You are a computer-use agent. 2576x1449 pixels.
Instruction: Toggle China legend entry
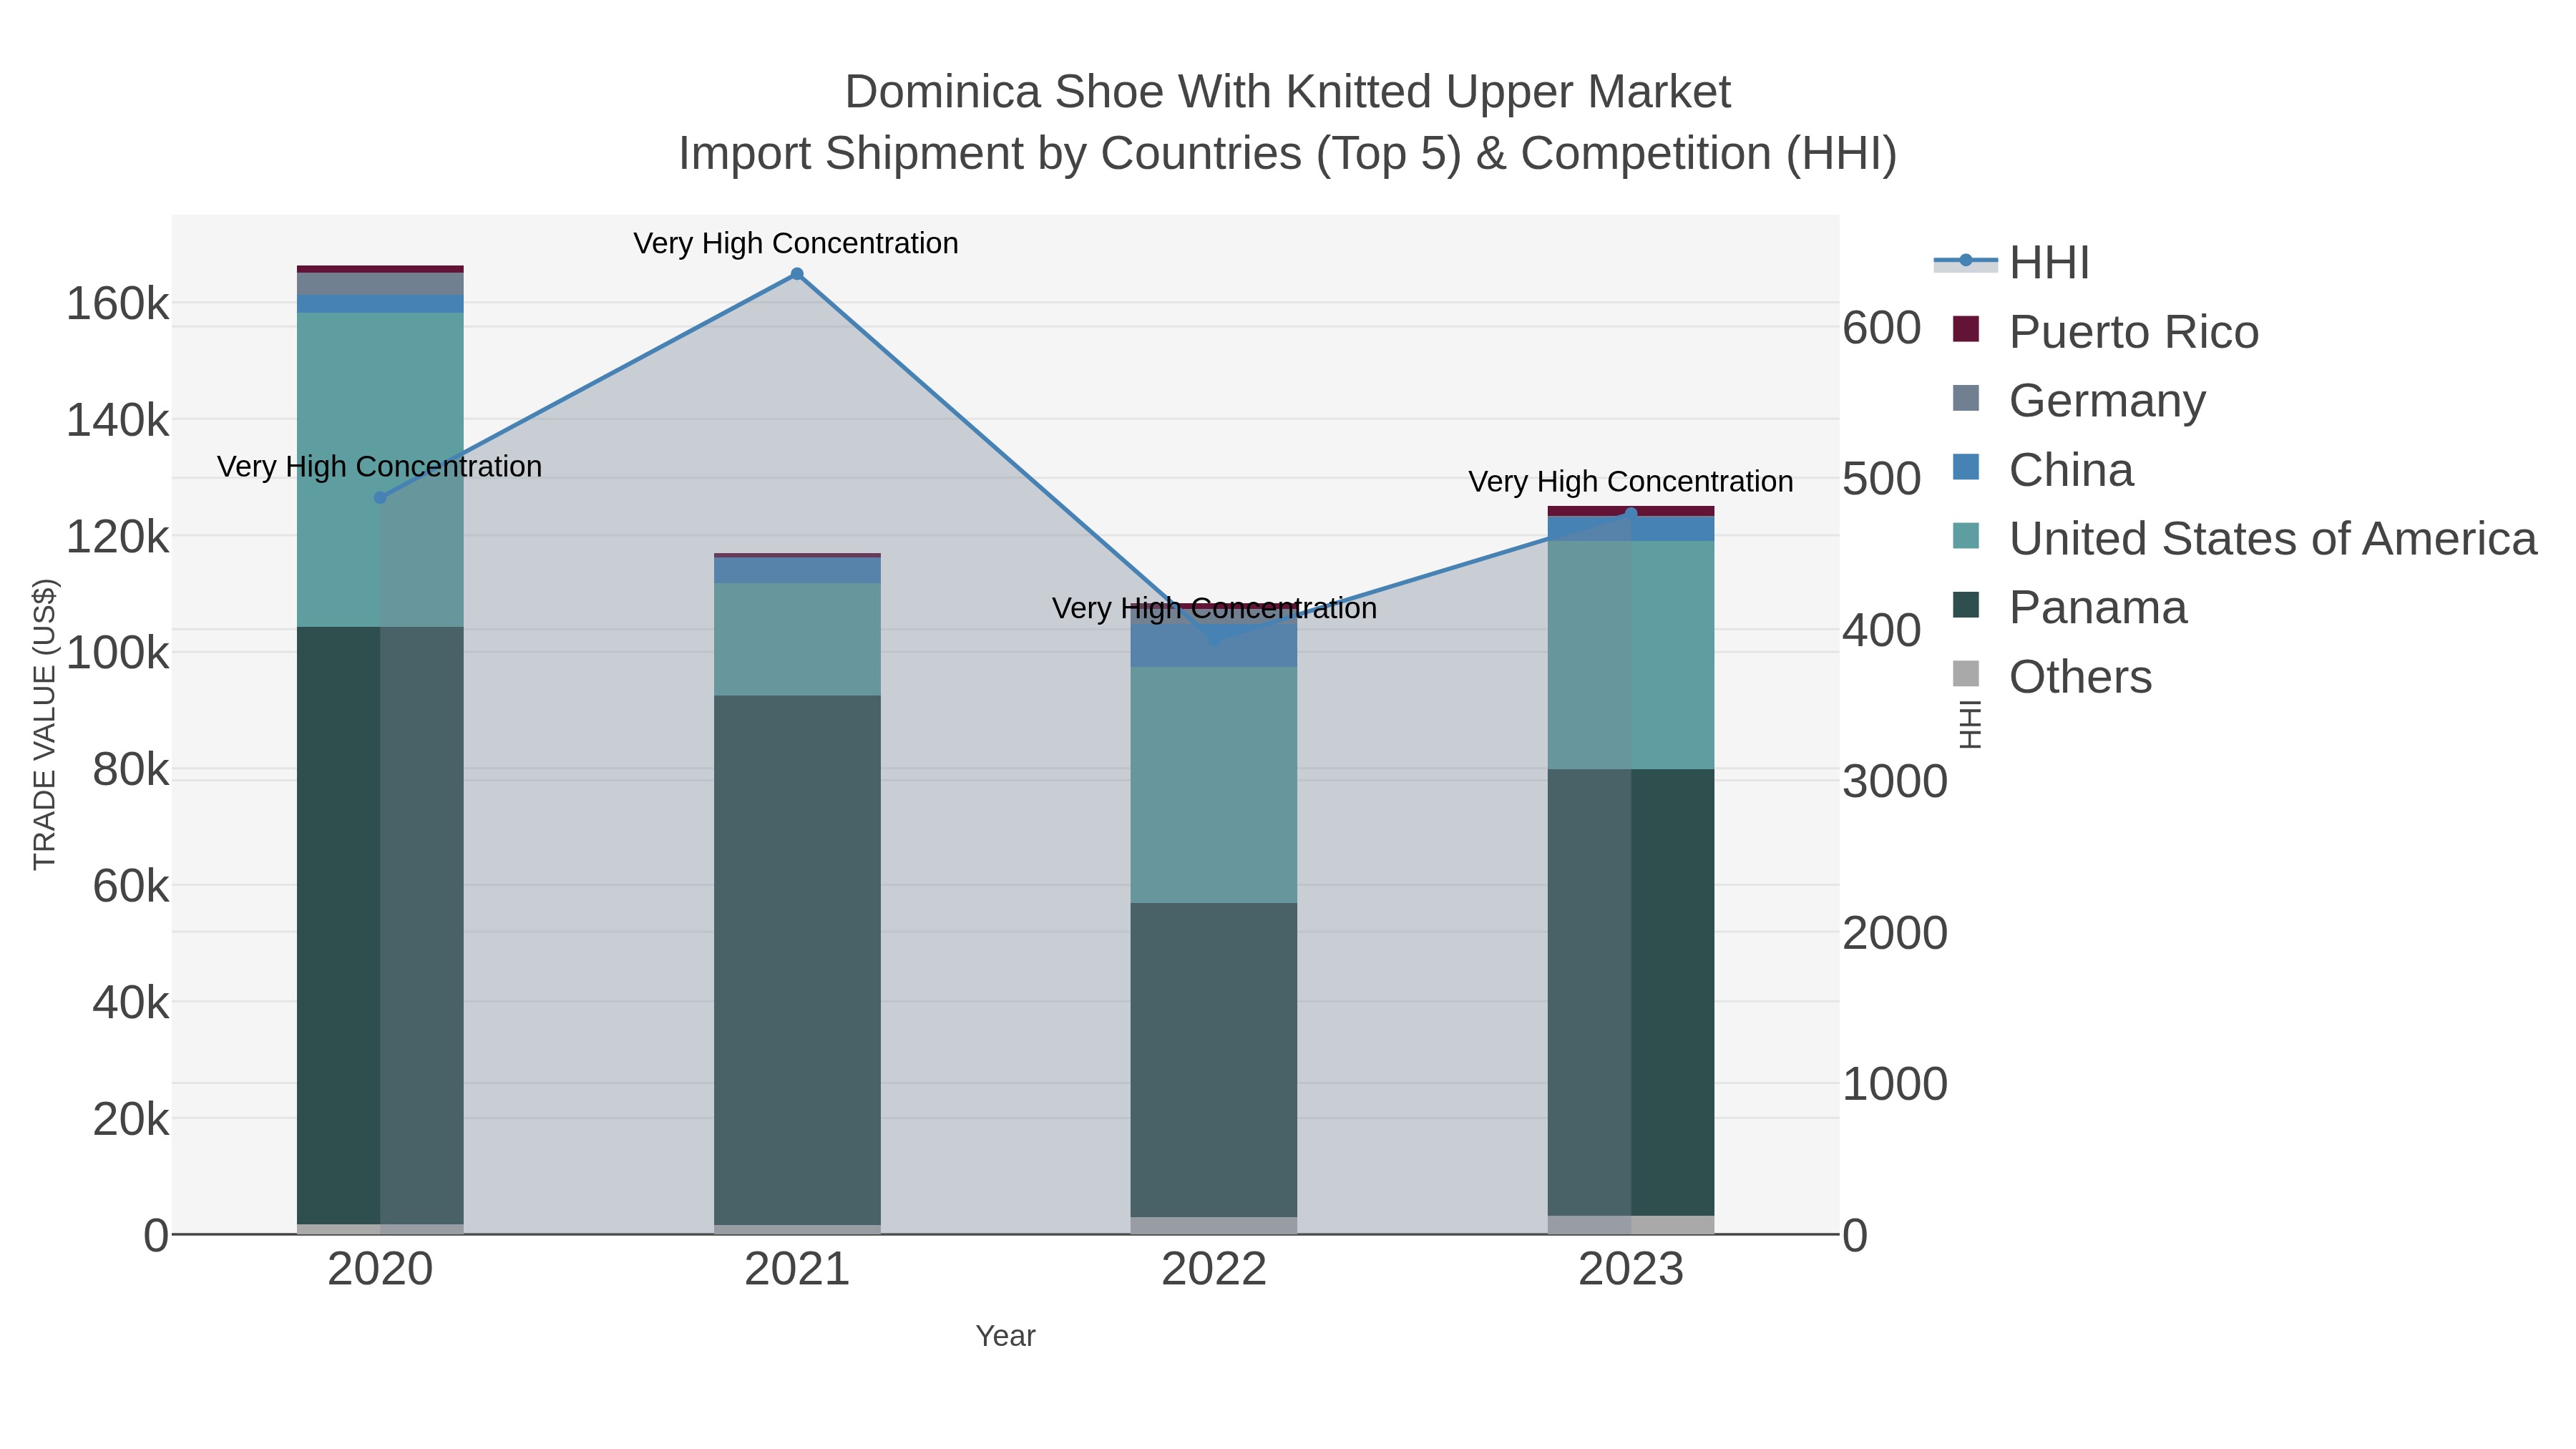pos(2043,470)
